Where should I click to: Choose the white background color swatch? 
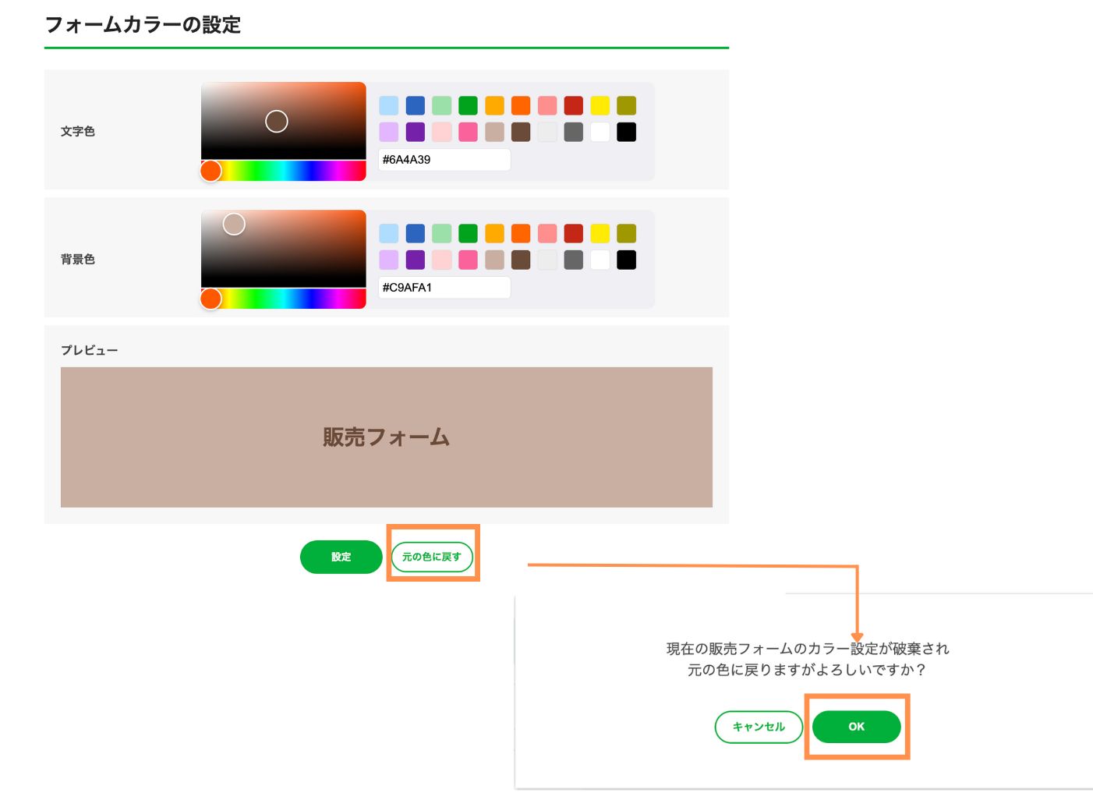(600, 260)
